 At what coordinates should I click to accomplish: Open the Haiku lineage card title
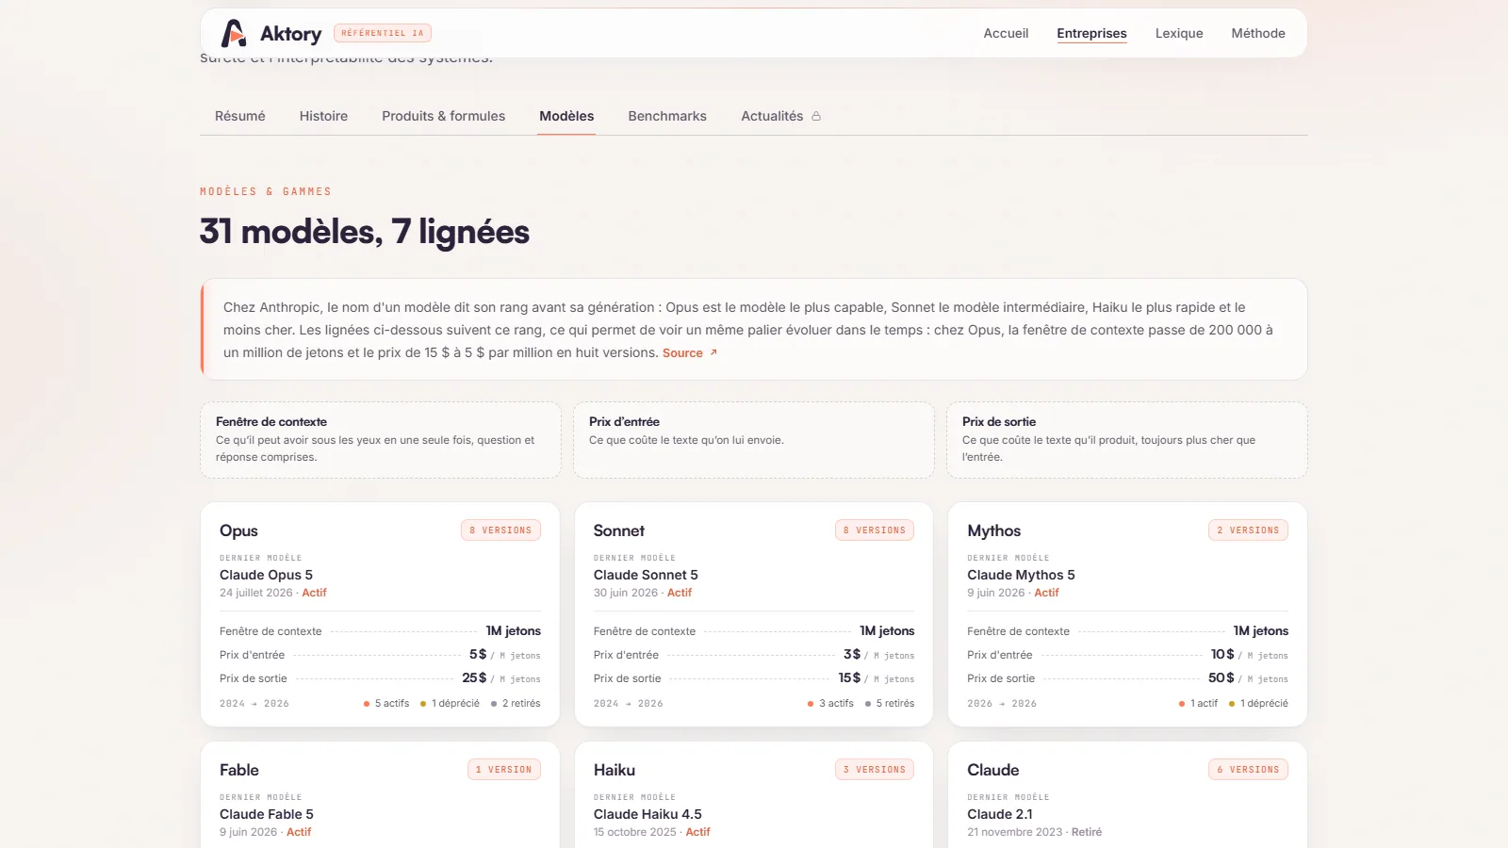click(x=615, y=770)
